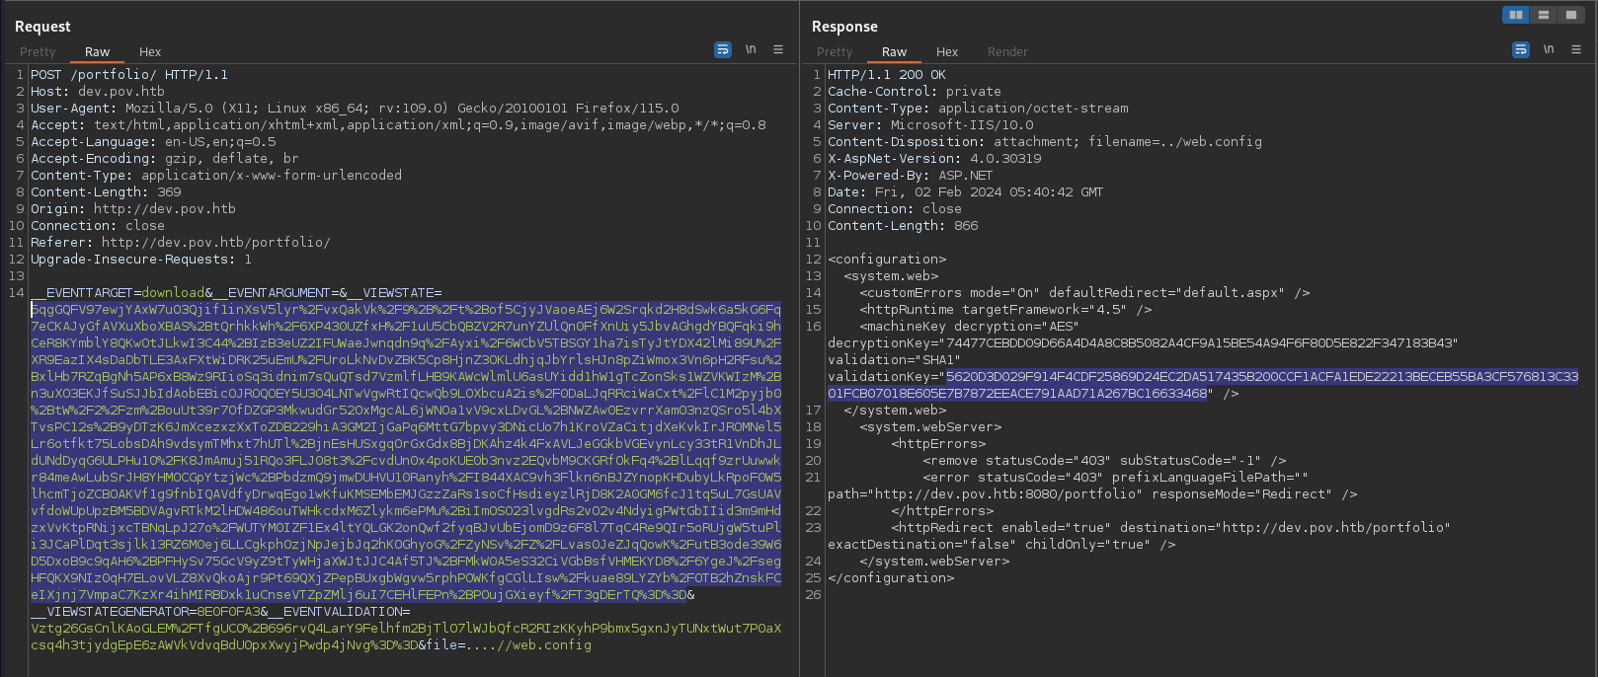Switch Response view to Hex tab
1598x677 pixels.
tap(947, 51)
